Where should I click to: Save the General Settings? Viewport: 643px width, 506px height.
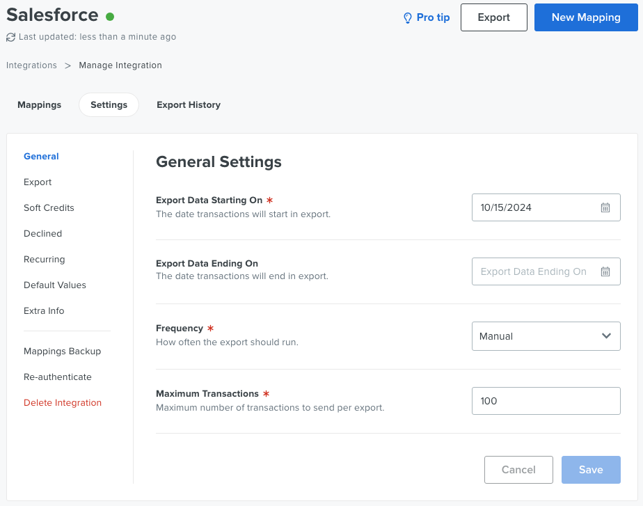591,470
